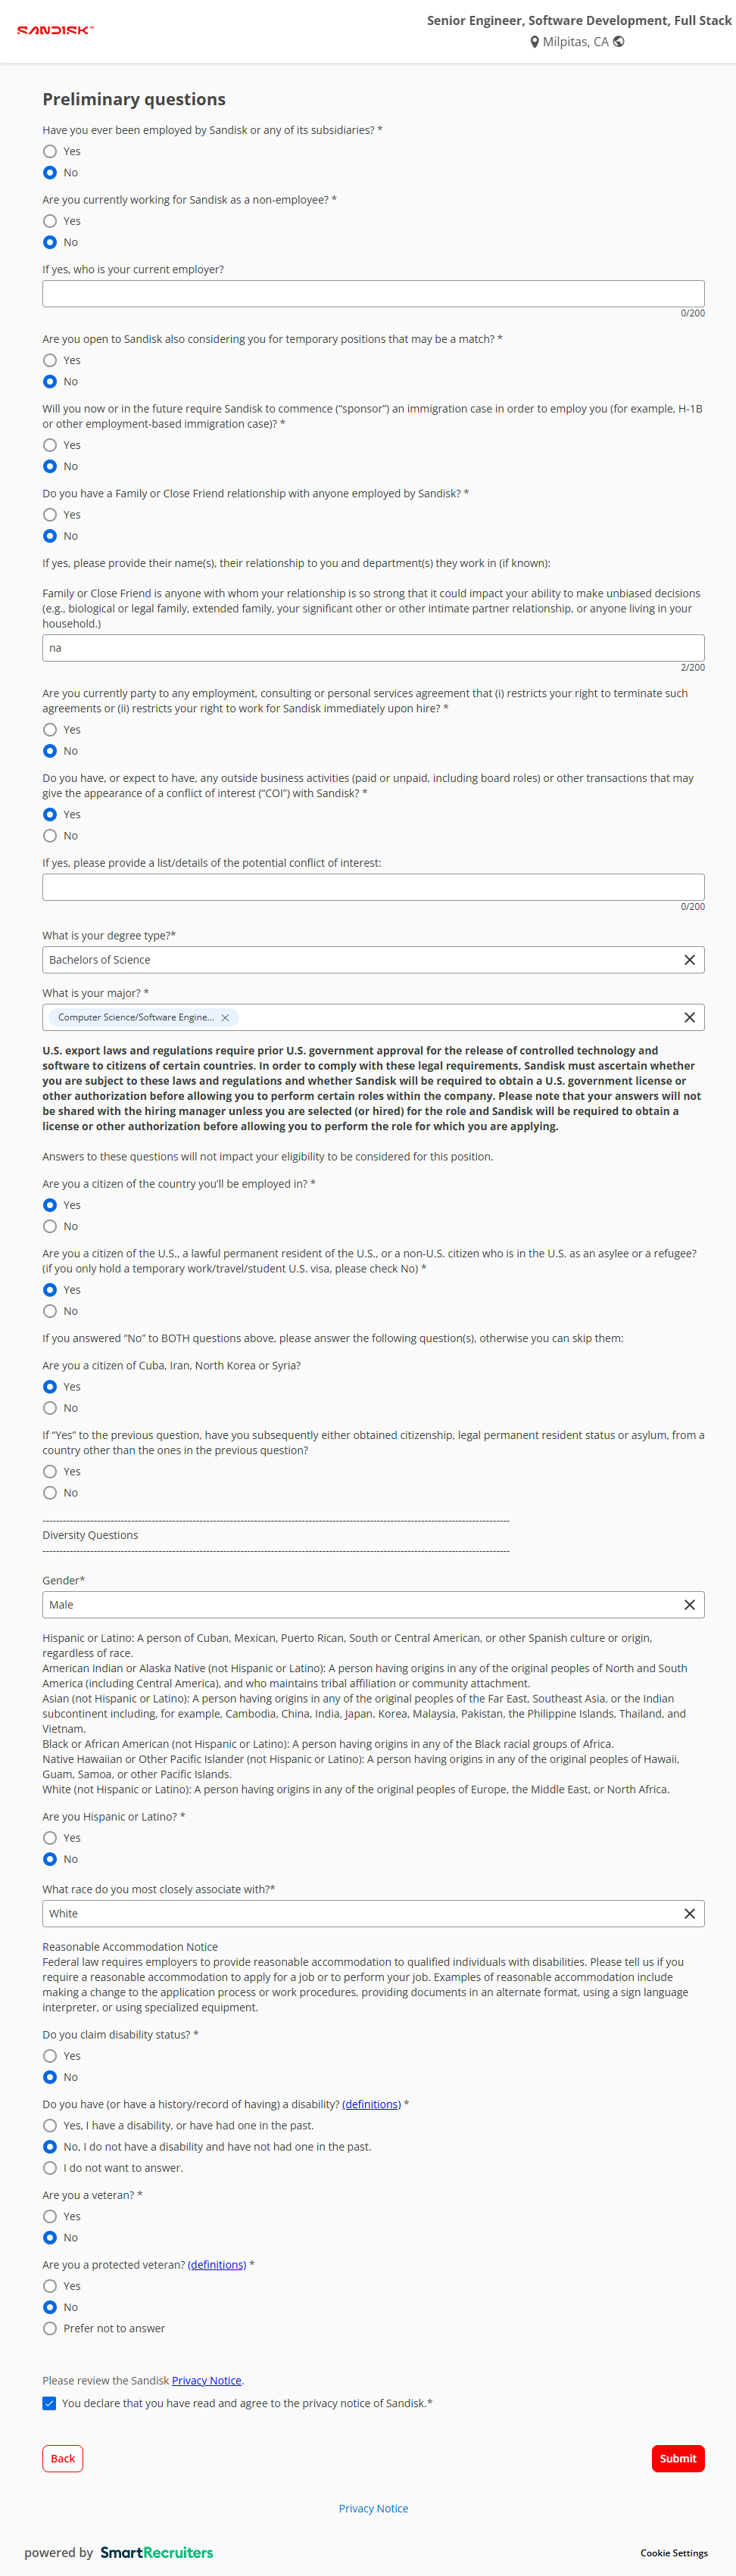The height and width of the screenshot is (2576, 736).
Task: Clear the Male gender selection
Action: 689,1605
